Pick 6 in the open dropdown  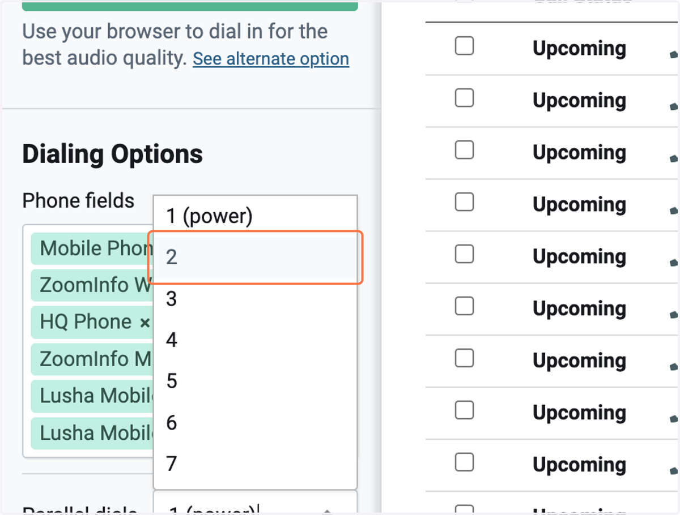click(x=255, y=423)
